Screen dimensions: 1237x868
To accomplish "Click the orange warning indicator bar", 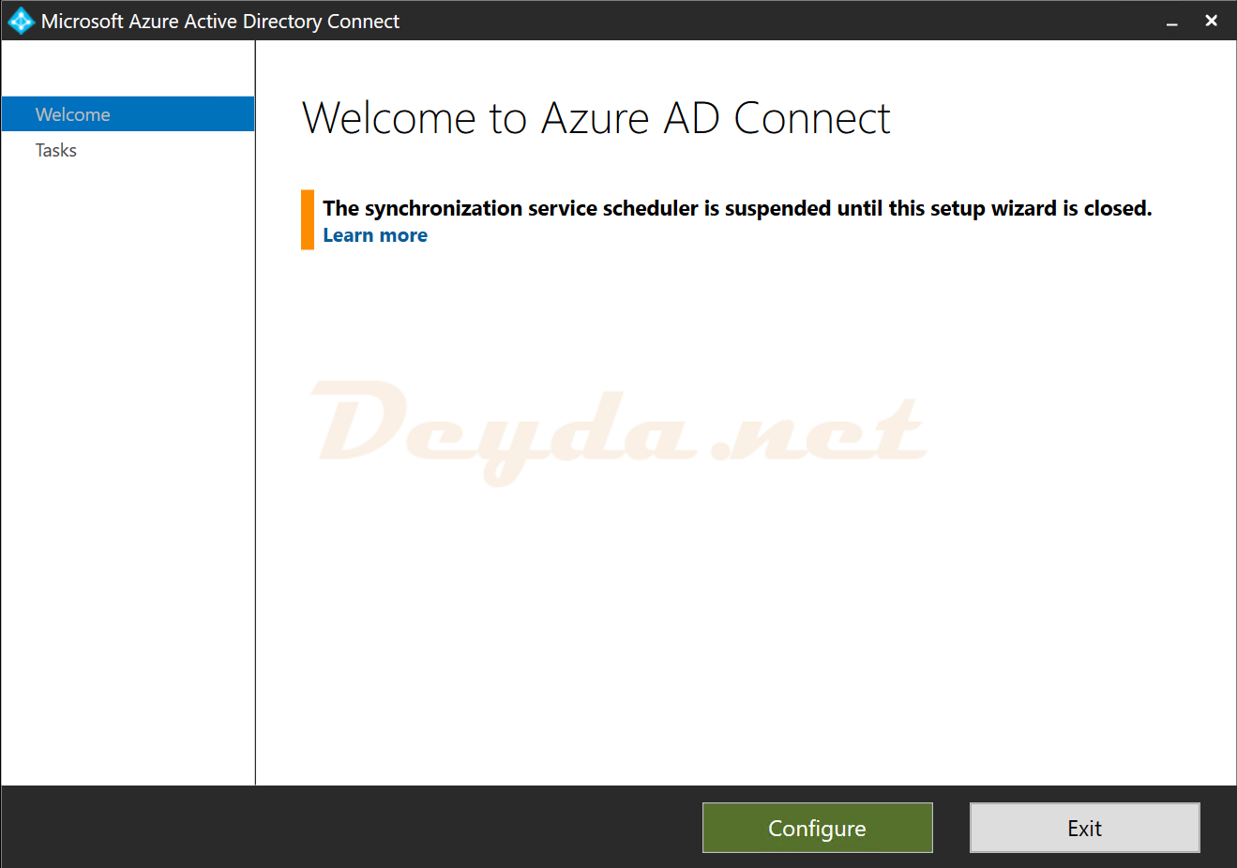I will 308,220.
